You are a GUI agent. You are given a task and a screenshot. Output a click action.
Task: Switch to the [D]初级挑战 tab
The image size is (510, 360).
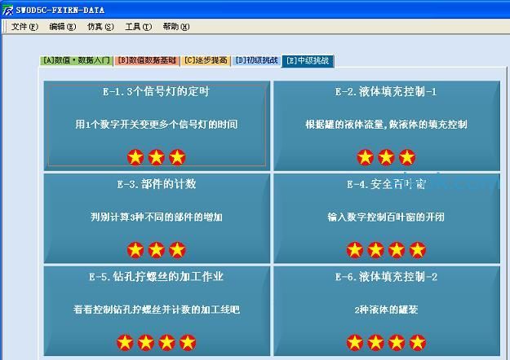coord(257,60)
